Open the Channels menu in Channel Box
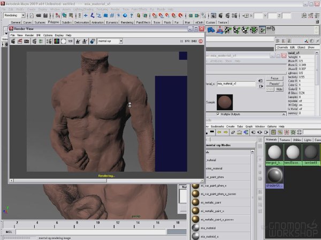321x240 pixels. (282, 47)
